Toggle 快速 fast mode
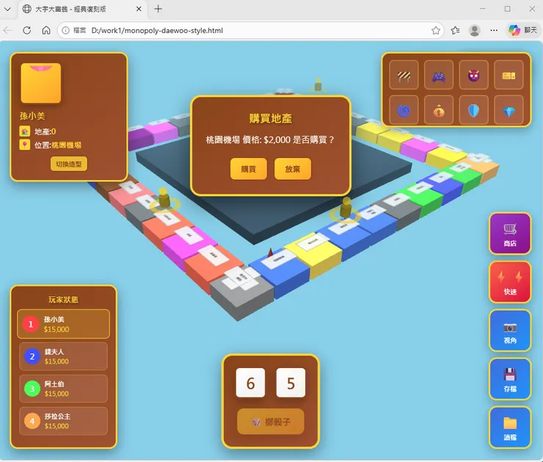Viewport: 543px width, 462px height. [510, 282]
